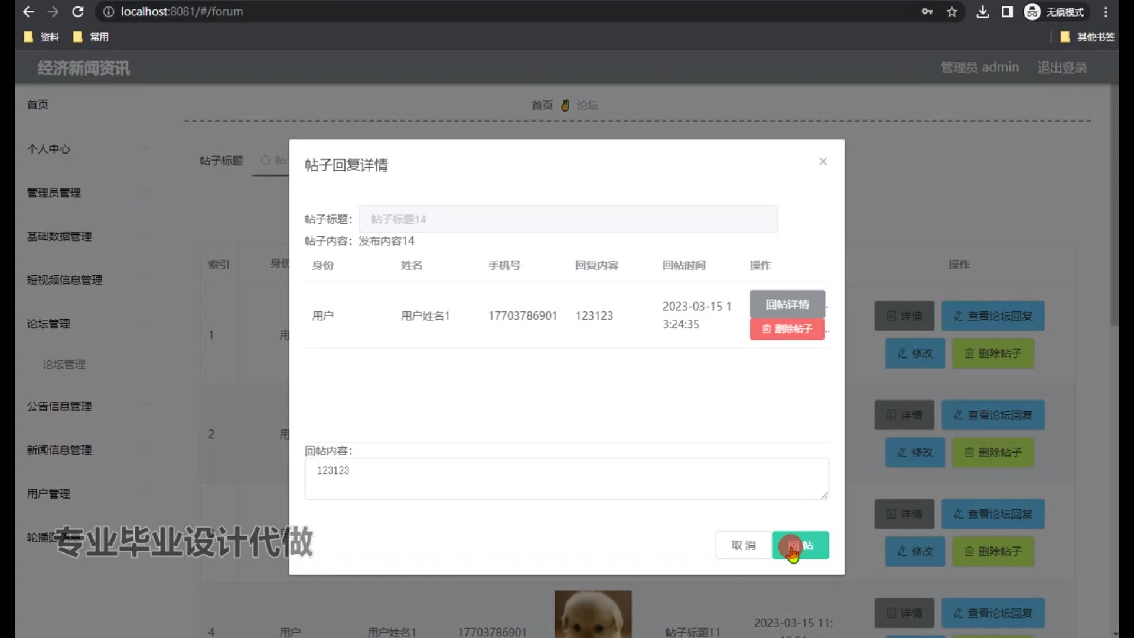Collapse 论坛管理 sidebar menu
Image resolution: width=1134 pixels, height=638 pixels.
point(48,324)
